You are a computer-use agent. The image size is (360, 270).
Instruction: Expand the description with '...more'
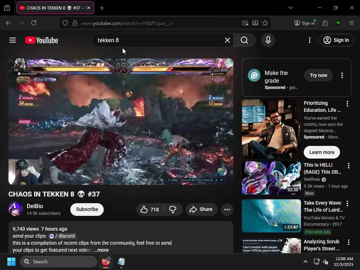click(101, 250)
